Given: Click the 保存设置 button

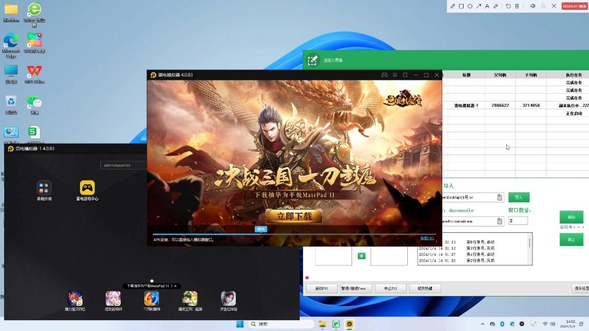Looking at the screenshot, I should (x=580, y=288).
